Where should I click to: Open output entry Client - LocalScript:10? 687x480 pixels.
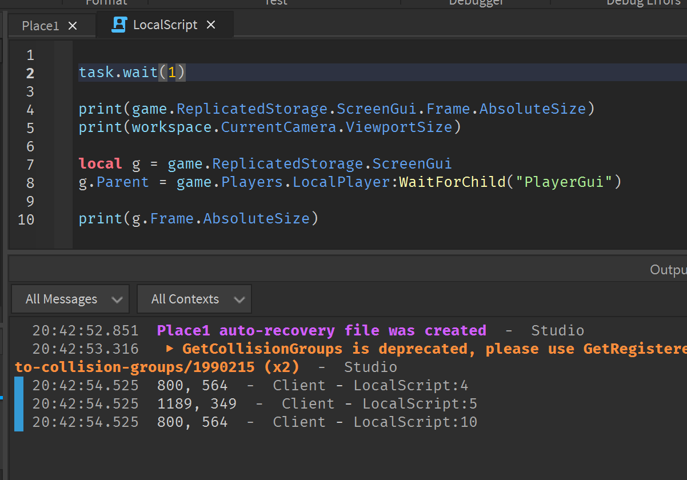click(x=375, y=422)
